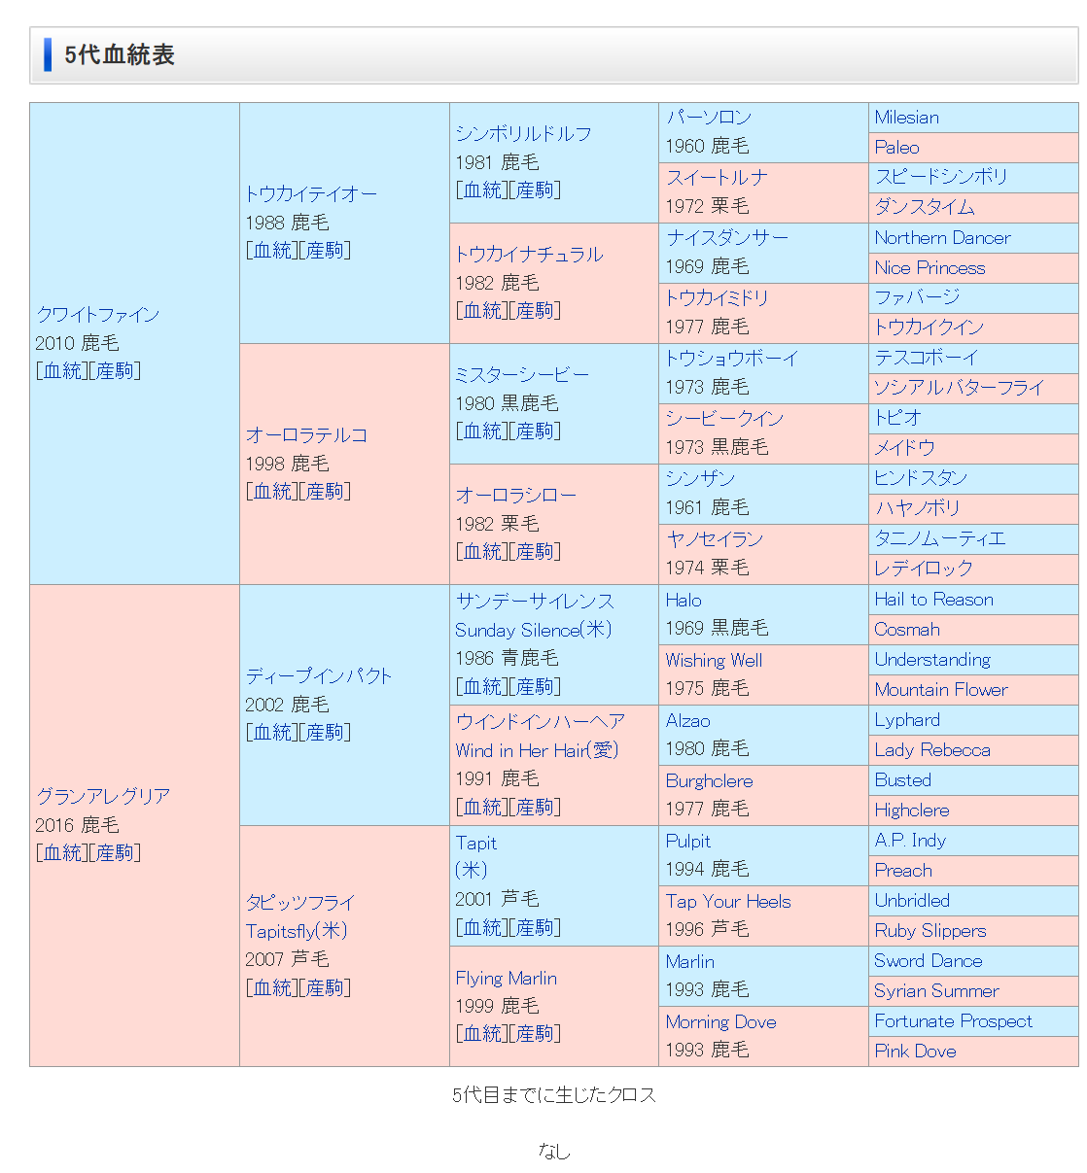Screen dimensions: 1087x1173
Task: Open the Halo horse link
Action: pyautogui.click(x=684, y=600)
